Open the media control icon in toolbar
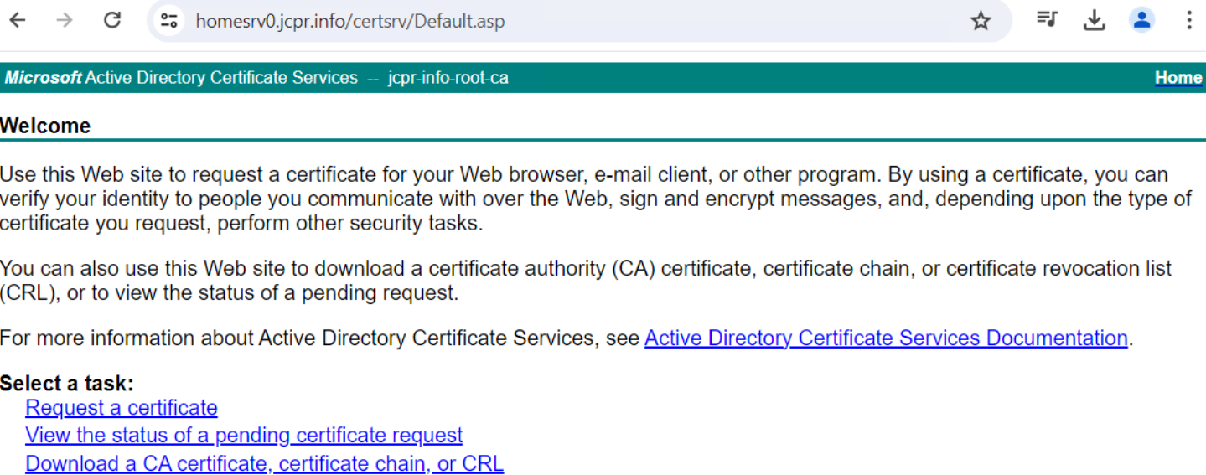 pyautogui.click(x=1046, y=20)
